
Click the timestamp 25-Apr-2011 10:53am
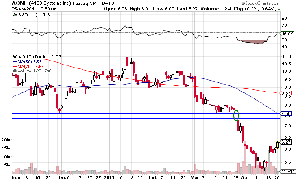tap(34, 9)
